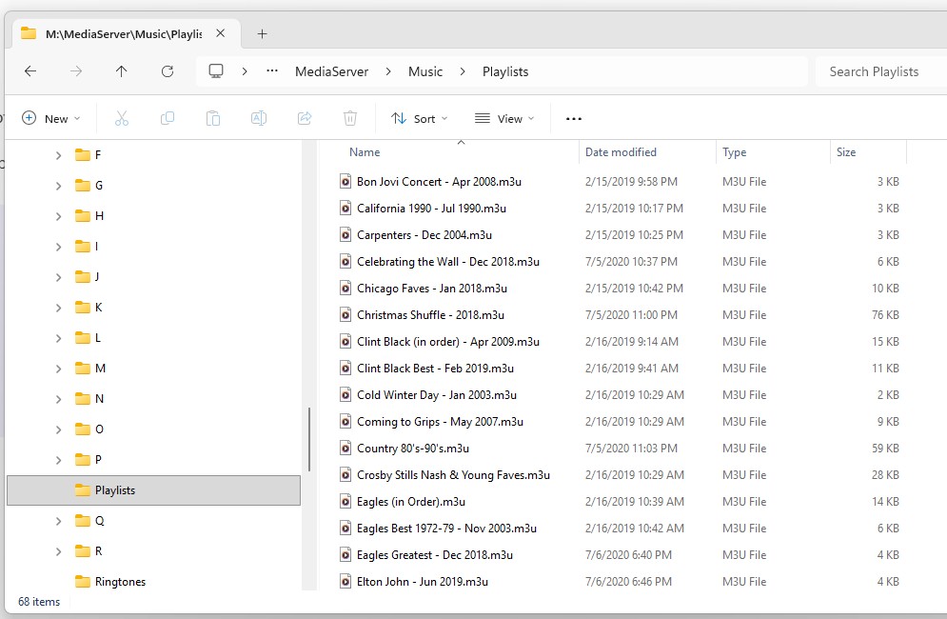The image size is (947, 619).
Task: Navigate back with the left arrow
Action: 30,71
